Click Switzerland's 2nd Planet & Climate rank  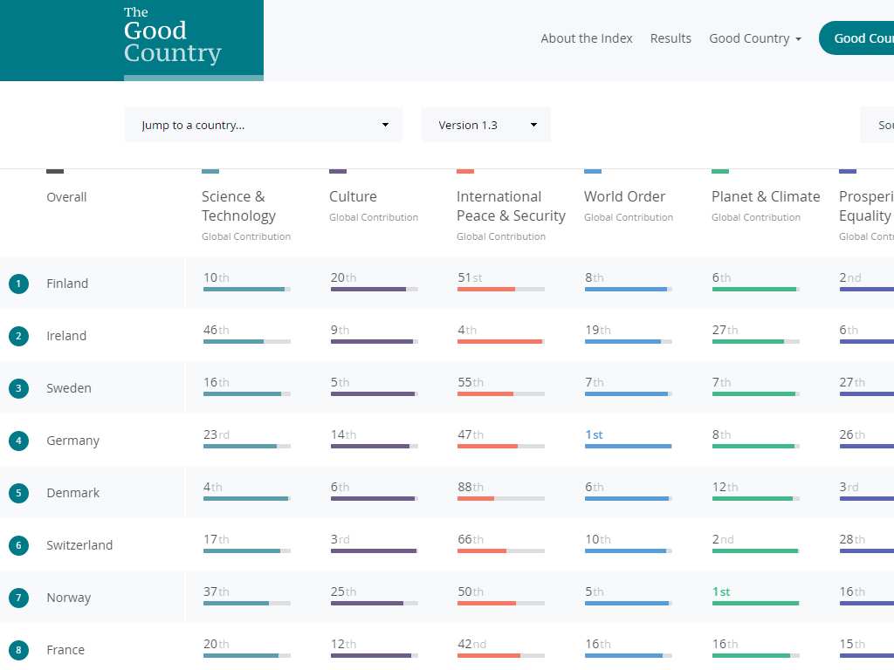(723, 539)
